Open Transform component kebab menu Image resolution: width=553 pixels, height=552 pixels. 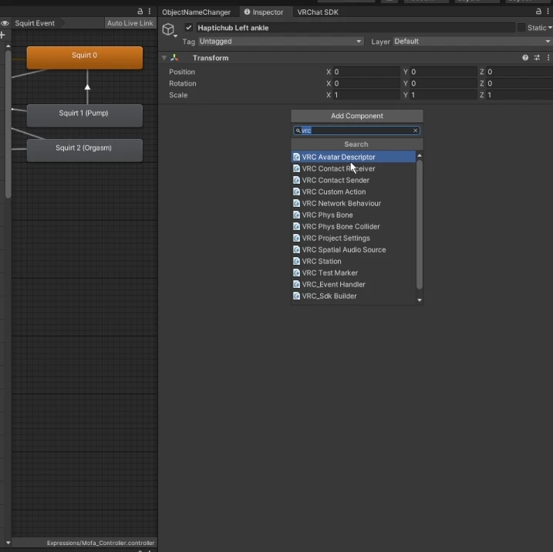click(x=548, y=58)
